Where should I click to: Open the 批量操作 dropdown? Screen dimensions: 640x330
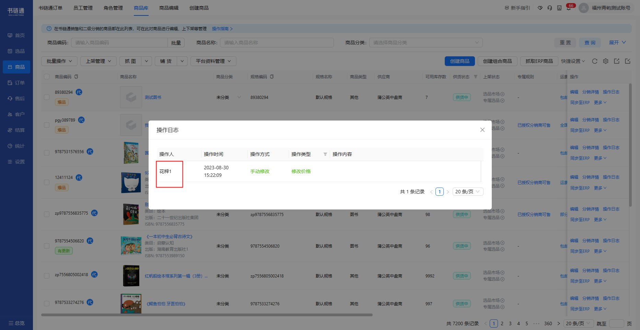pos(59,61)
